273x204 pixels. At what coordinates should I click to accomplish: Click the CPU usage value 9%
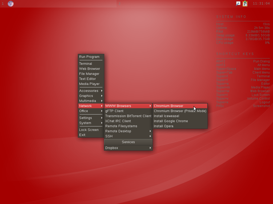tap(267, 43)
